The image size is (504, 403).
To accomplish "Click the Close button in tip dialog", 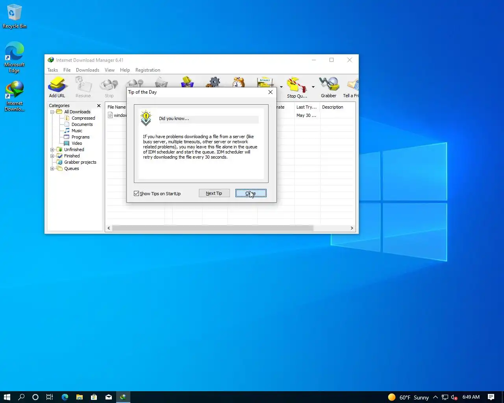I will click(251, 193).
